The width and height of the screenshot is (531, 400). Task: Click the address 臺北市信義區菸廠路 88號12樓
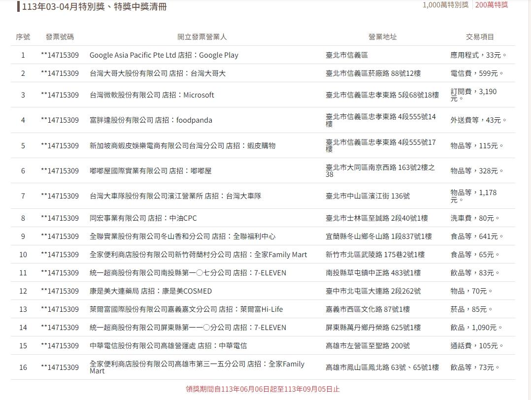pyautogui.click(x=373, y=73)
